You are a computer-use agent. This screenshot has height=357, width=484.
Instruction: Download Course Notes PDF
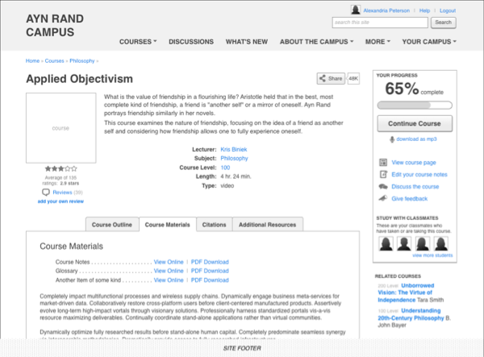tap(210, 262)
